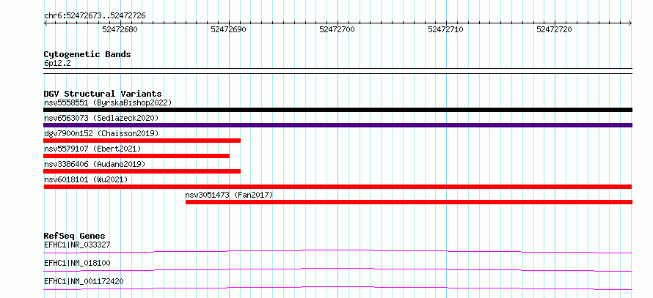Click the chr6:52472673..52472726 region label

coord(95,16)
